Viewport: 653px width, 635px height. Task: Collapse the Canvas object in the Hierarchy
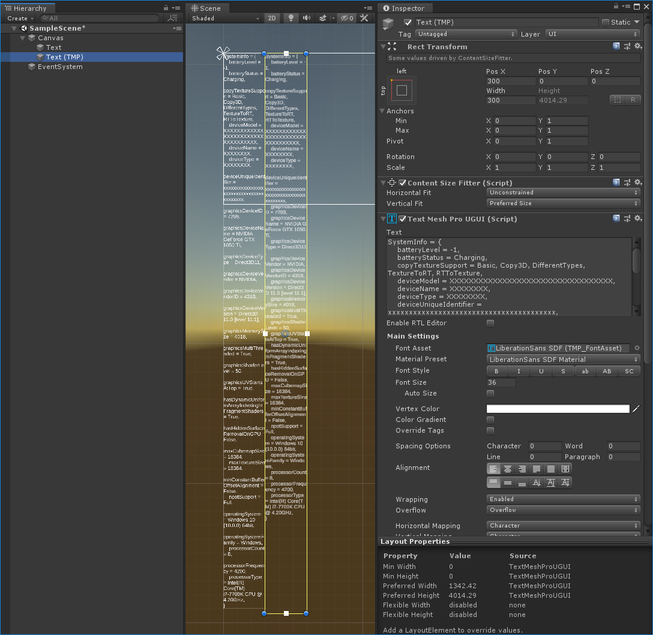(x=23, y=37)
